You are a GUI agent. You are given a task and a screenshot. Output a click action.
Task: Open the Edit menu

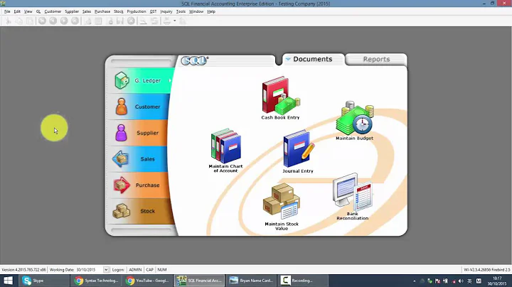pyautogui.click(x=17, y=11)
